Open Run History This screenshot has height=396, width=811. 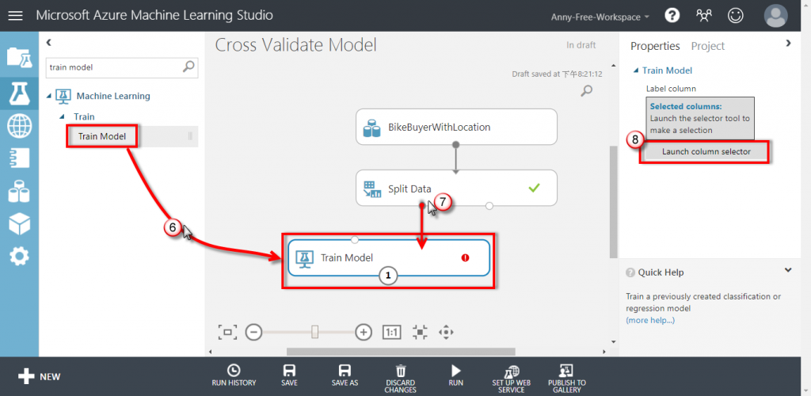point(234,375)
